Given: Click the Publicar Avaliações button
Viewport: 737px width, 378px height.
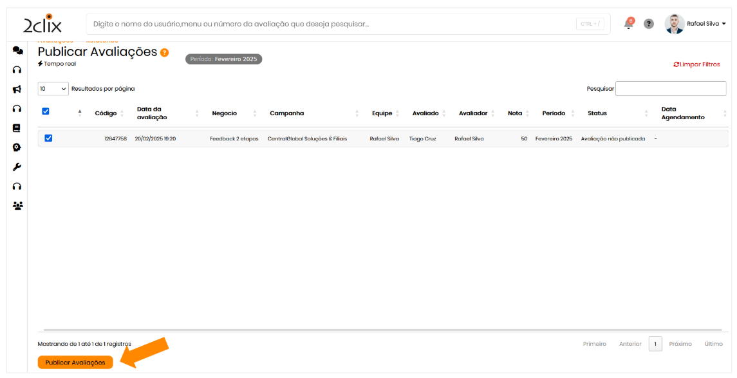Looking at the screenshot, I should (x=75, y=363).
